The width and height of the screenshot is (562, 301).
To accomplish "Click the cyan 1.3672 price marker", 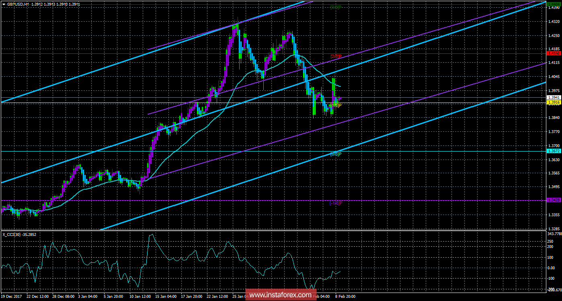I will pos(554,151).
